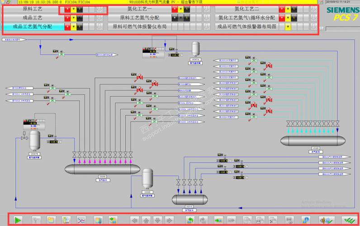360x226 pixels.
Task: Open the trend curve icon in the bottom toolbar
Action: pyautogui.click(x=81, y=220)
